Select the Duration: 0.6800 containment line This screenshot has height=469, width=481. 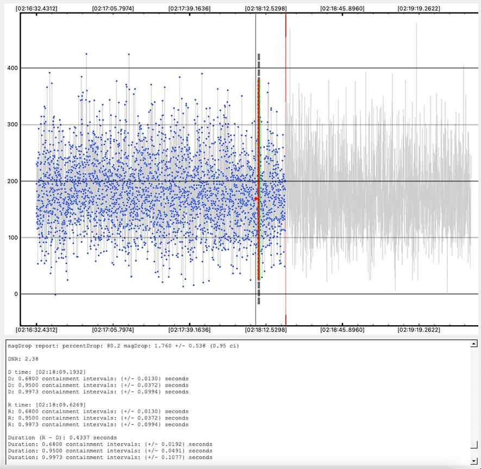110,444
